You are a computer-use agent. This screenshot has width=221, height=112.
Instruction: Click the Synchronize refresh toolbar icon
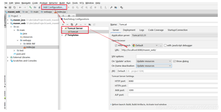click(x=14, y=7)
